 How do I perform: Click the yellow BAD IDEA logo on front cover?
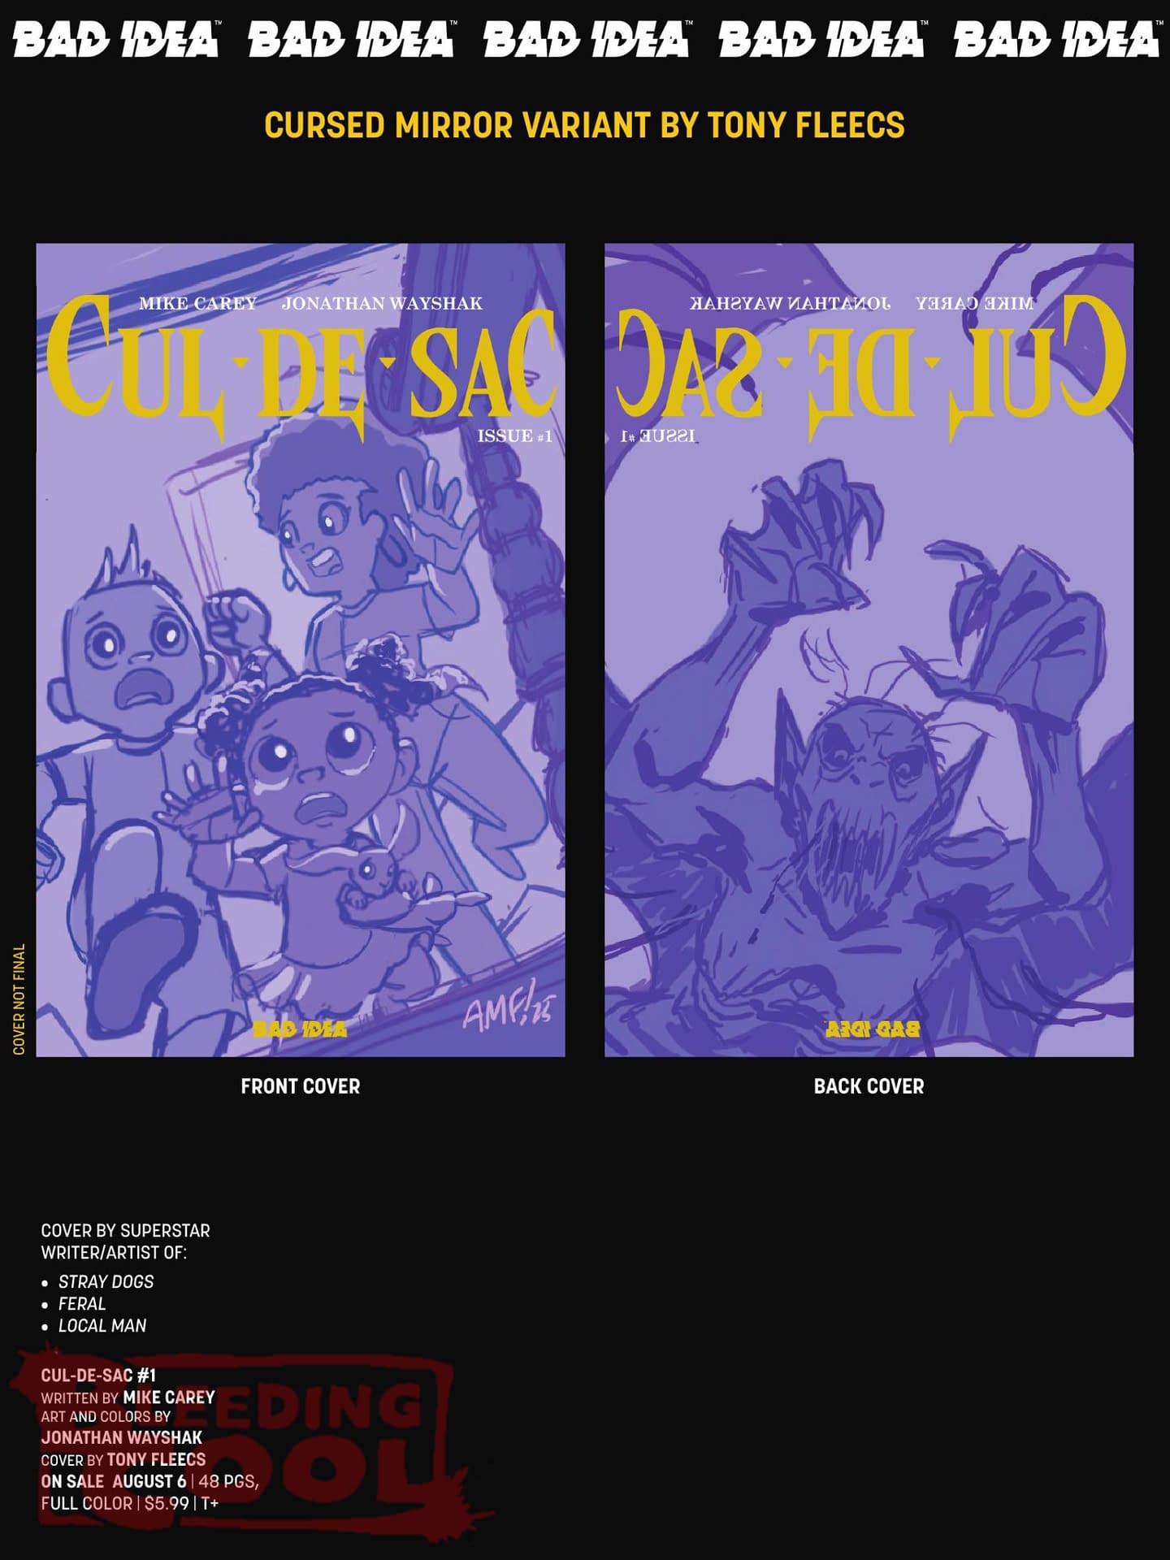coord(300,1029)
